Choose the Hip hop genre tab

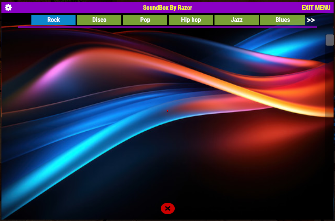[191, 20]
